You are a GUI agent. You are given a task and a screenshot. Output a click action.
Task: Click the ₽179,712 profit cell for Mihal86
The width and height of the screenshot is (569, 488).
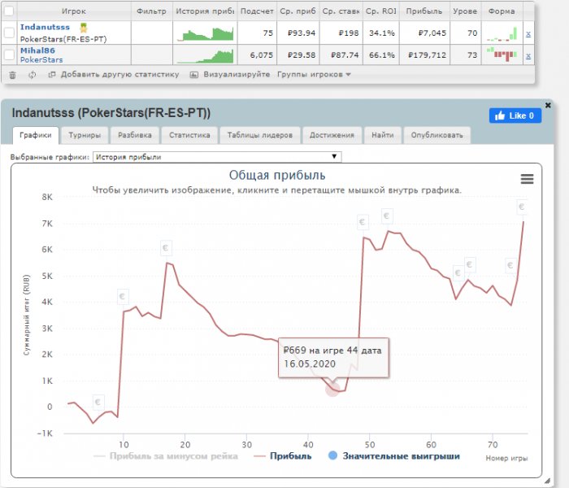(424, 55)
